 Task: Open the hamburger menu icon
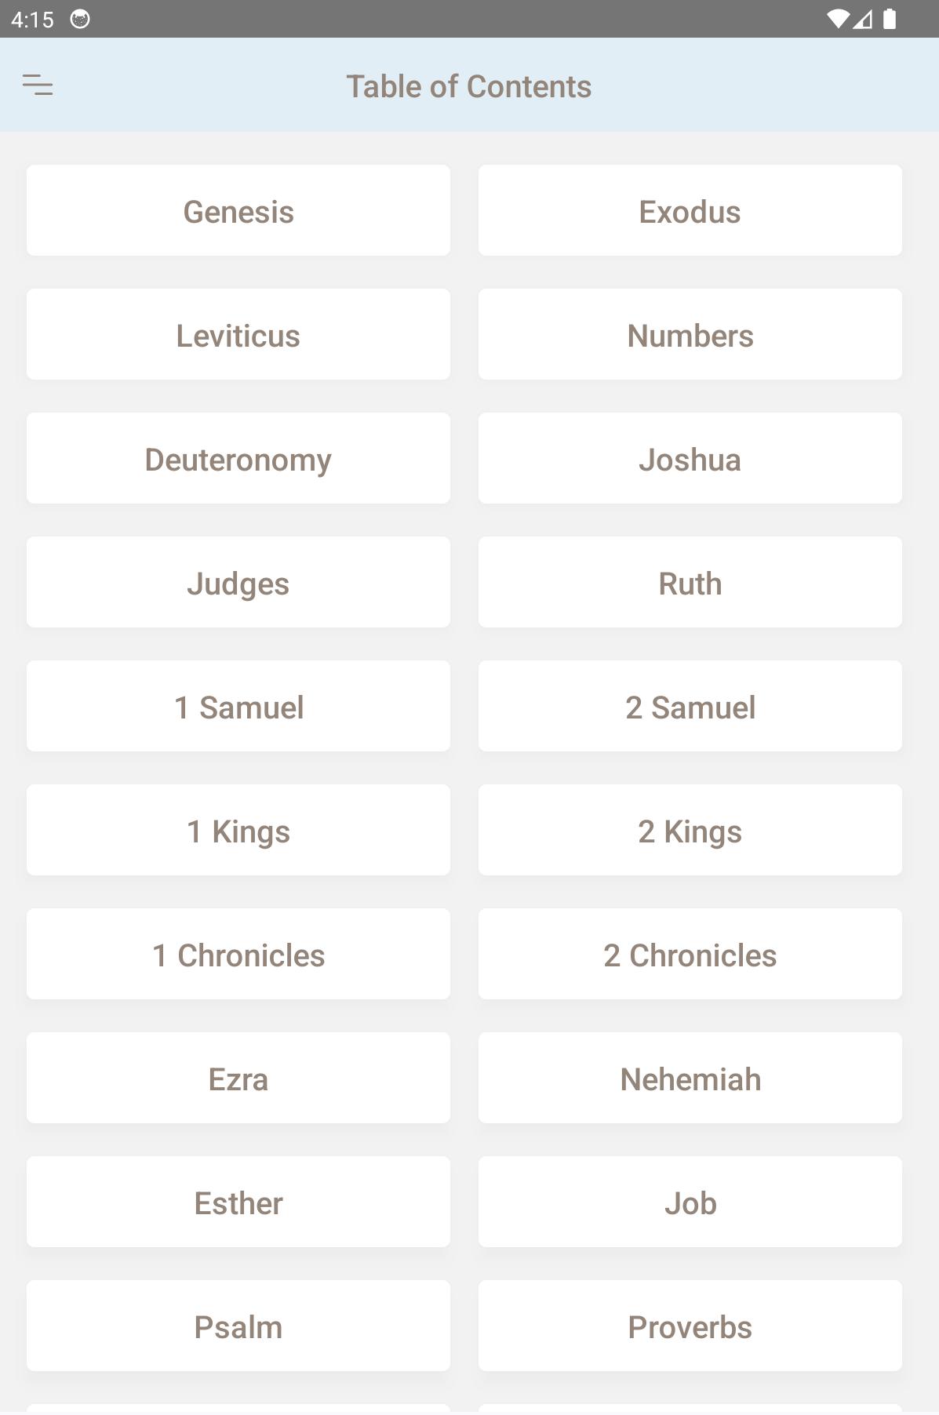point(38,85)
